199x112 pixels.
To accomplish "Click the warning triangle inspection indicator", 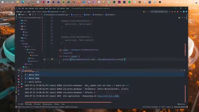I will tap(179, 18).
